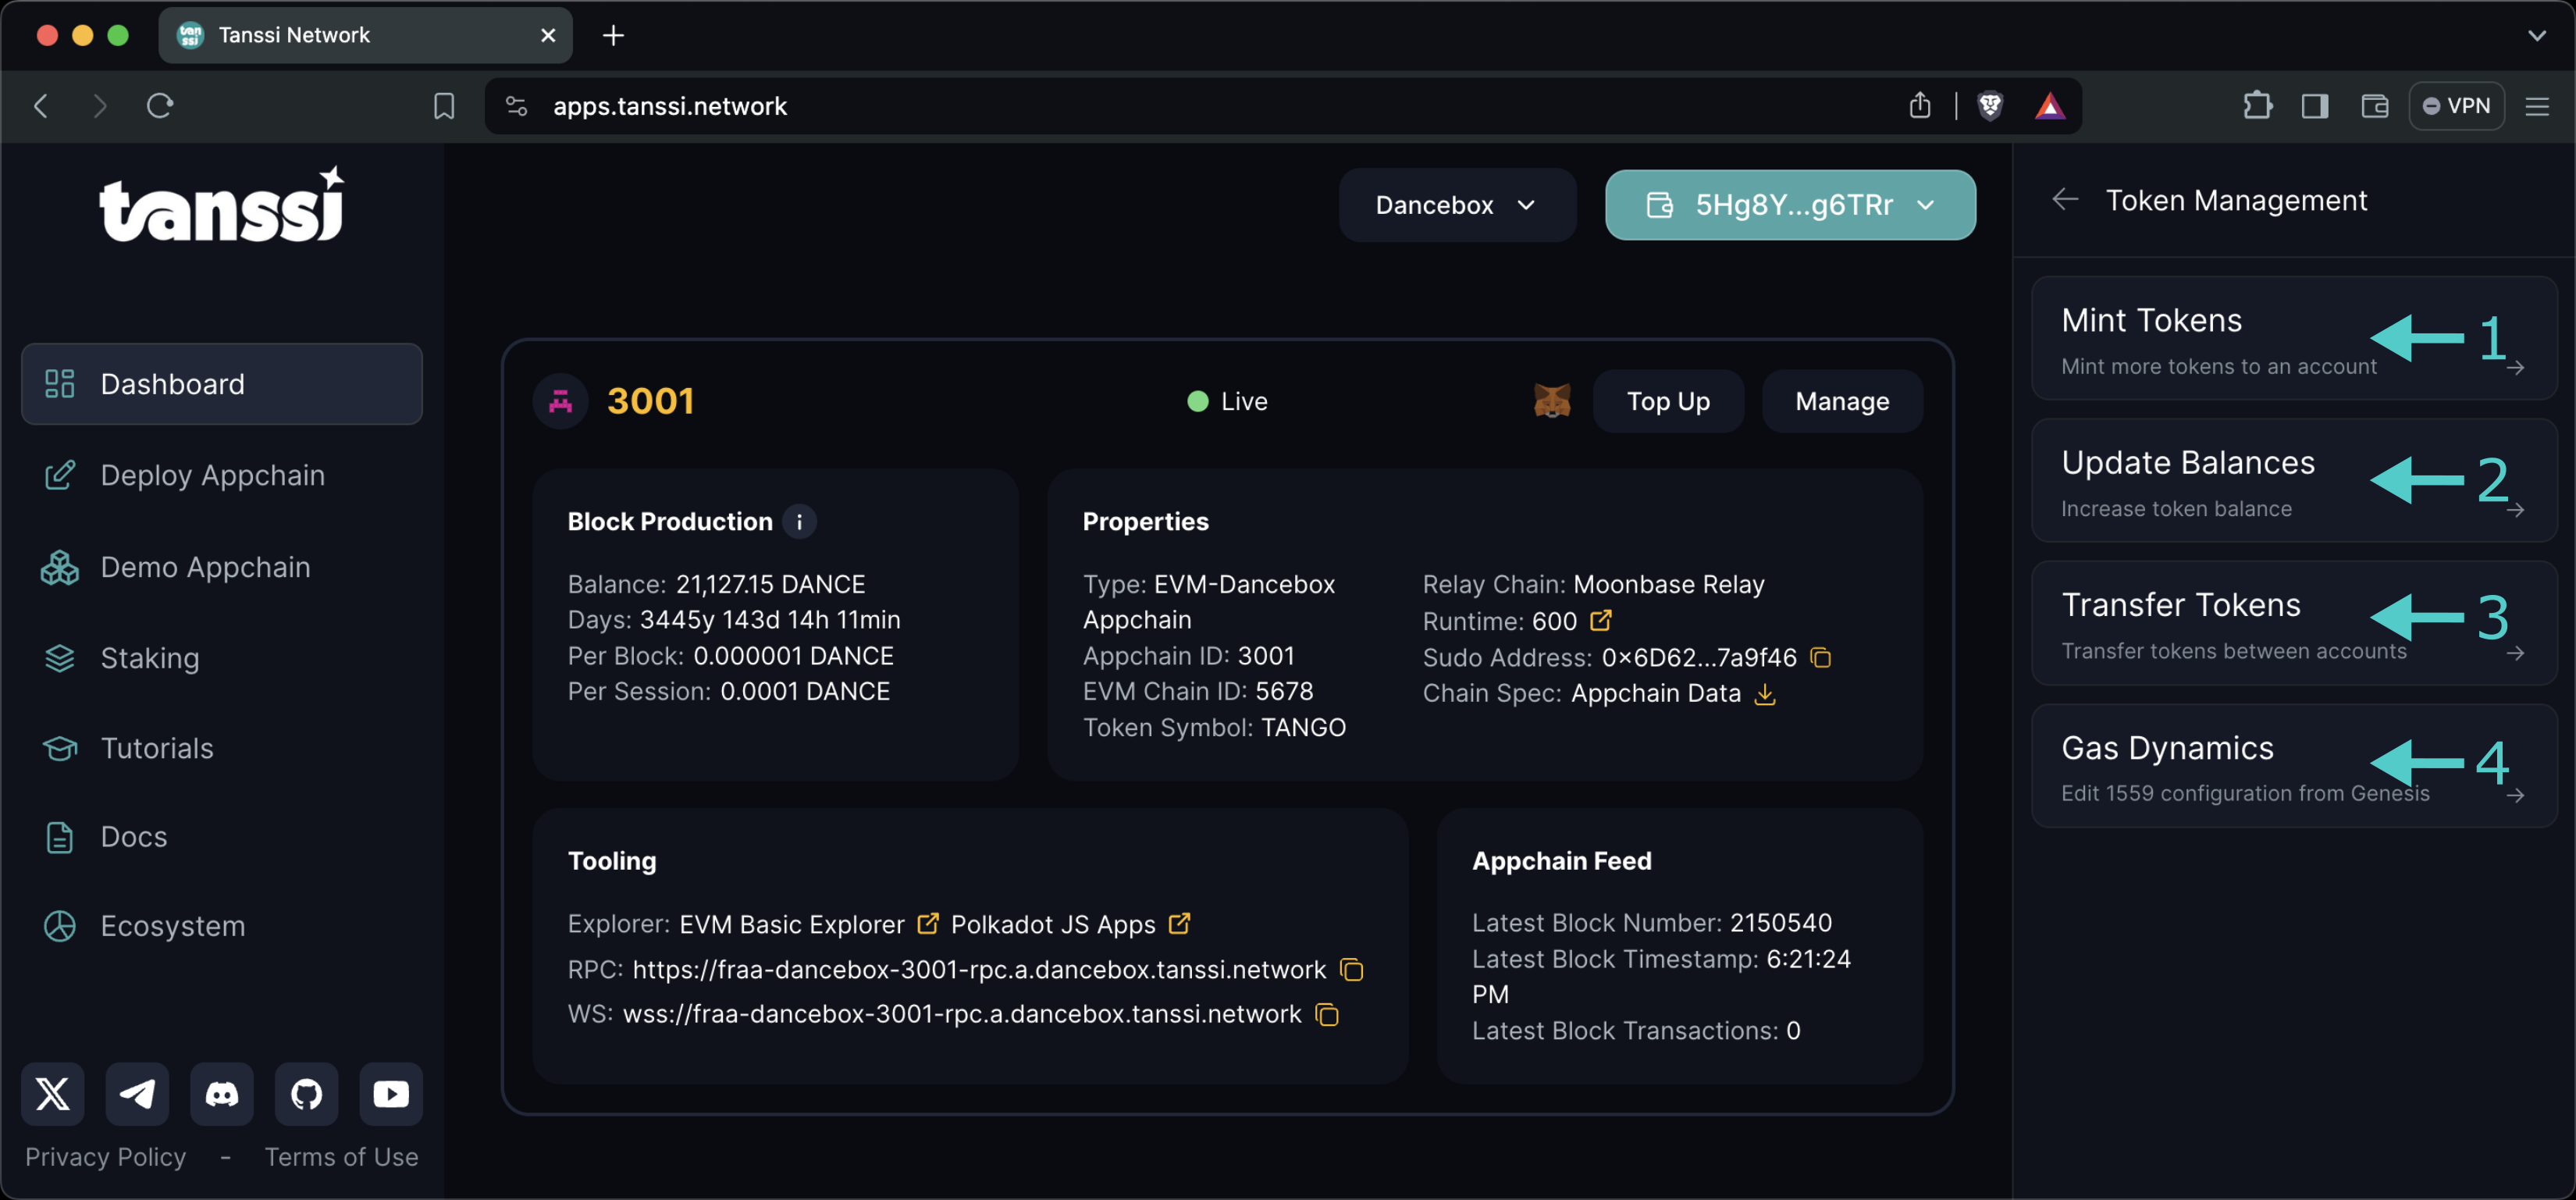The image size is (2576, 1200).
Task: Open the Discord social link
Action: click(222, 1093)
